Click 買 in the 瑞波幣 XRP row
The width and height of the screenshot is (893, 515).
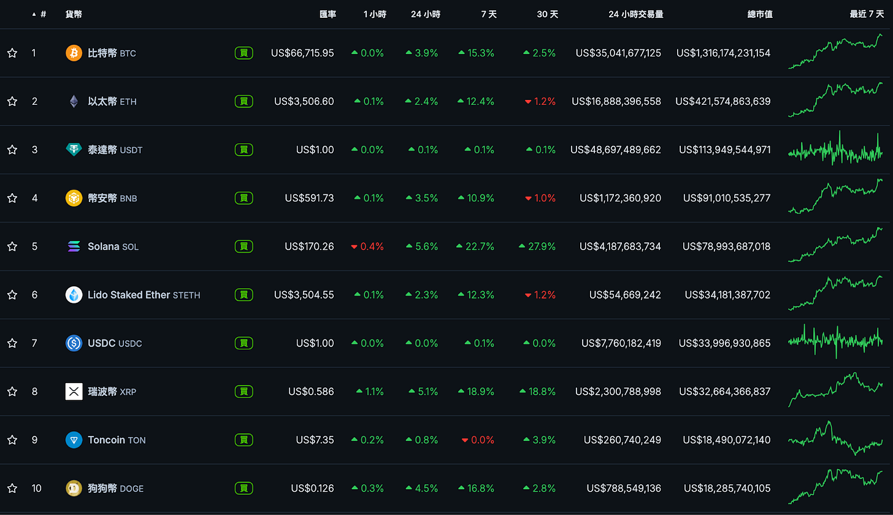click(243, 392)
